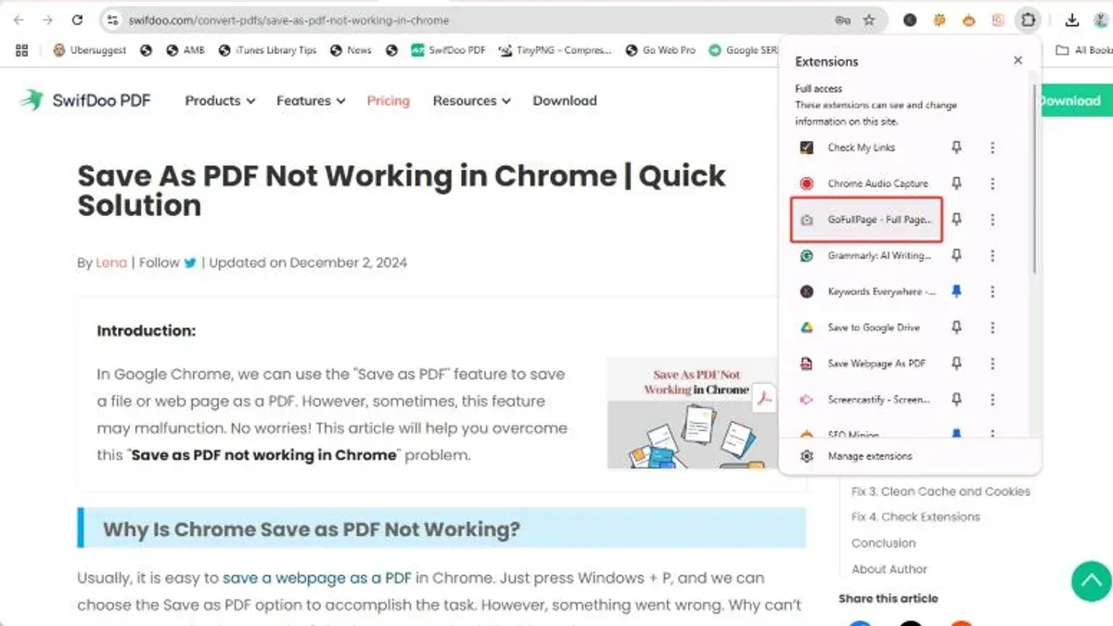This screenshot has width=1113, height=626.
Task: Expand the Features menu
Action: (x=311, y=101)
